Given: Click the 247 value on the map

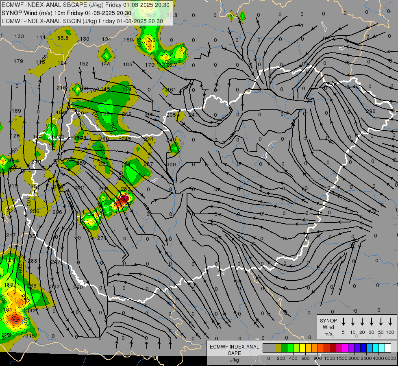Looking at the screenshot, I should (56, 261).
